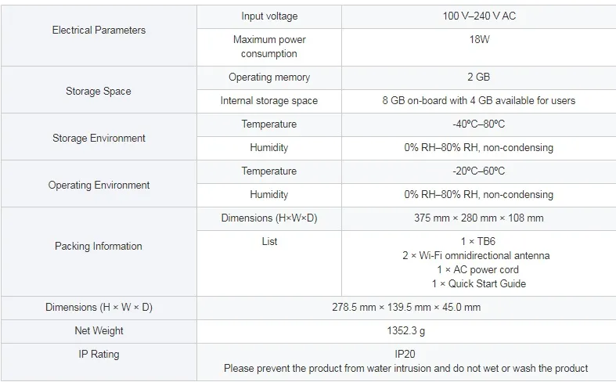Click the 18W power value cell
This screenshot has height=382, width=616.
(478, 40)
